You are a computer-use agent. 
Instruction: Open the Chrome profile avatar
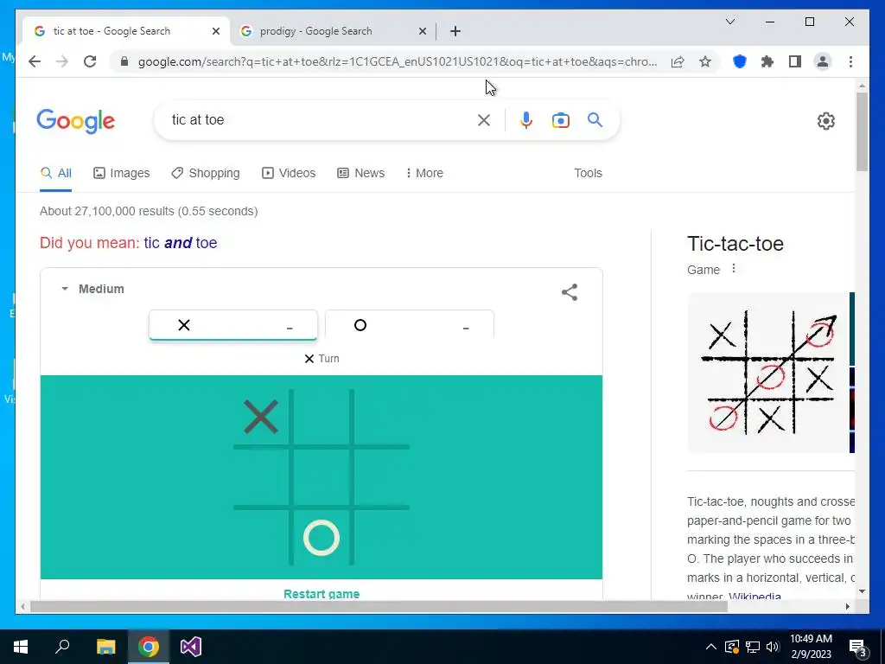(x=823, y=61)
